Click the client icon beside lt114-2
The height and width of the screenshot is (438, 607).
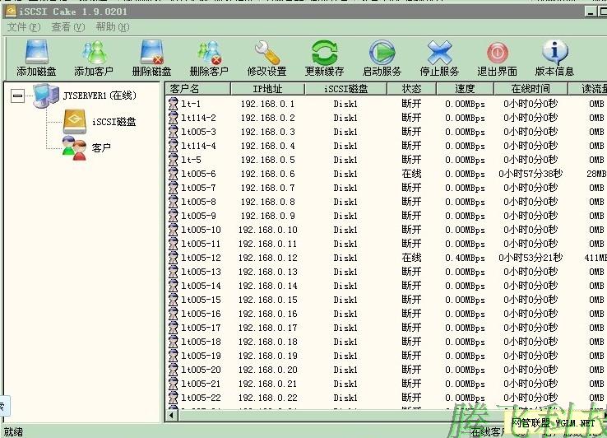click(173, 118)
